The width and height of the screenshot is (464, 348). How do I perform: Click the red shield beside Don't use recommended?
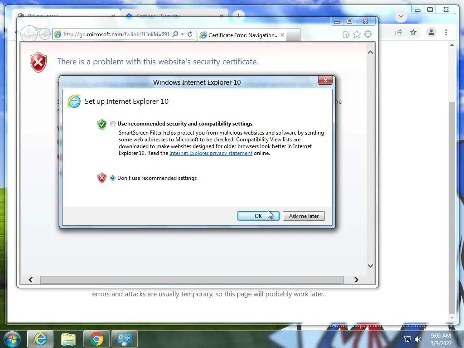[102, 178]
